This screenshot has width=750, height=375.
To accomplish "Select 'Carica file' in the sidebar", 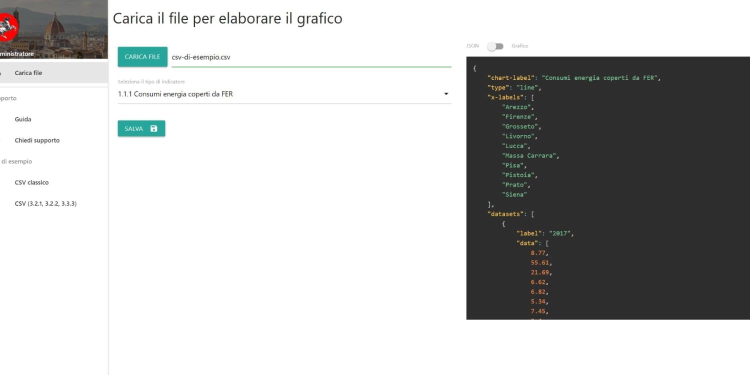I will pos(28,73).
